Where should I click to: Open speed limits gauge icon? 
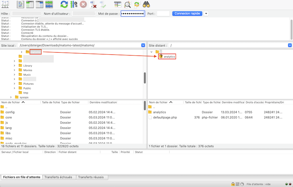242,184
